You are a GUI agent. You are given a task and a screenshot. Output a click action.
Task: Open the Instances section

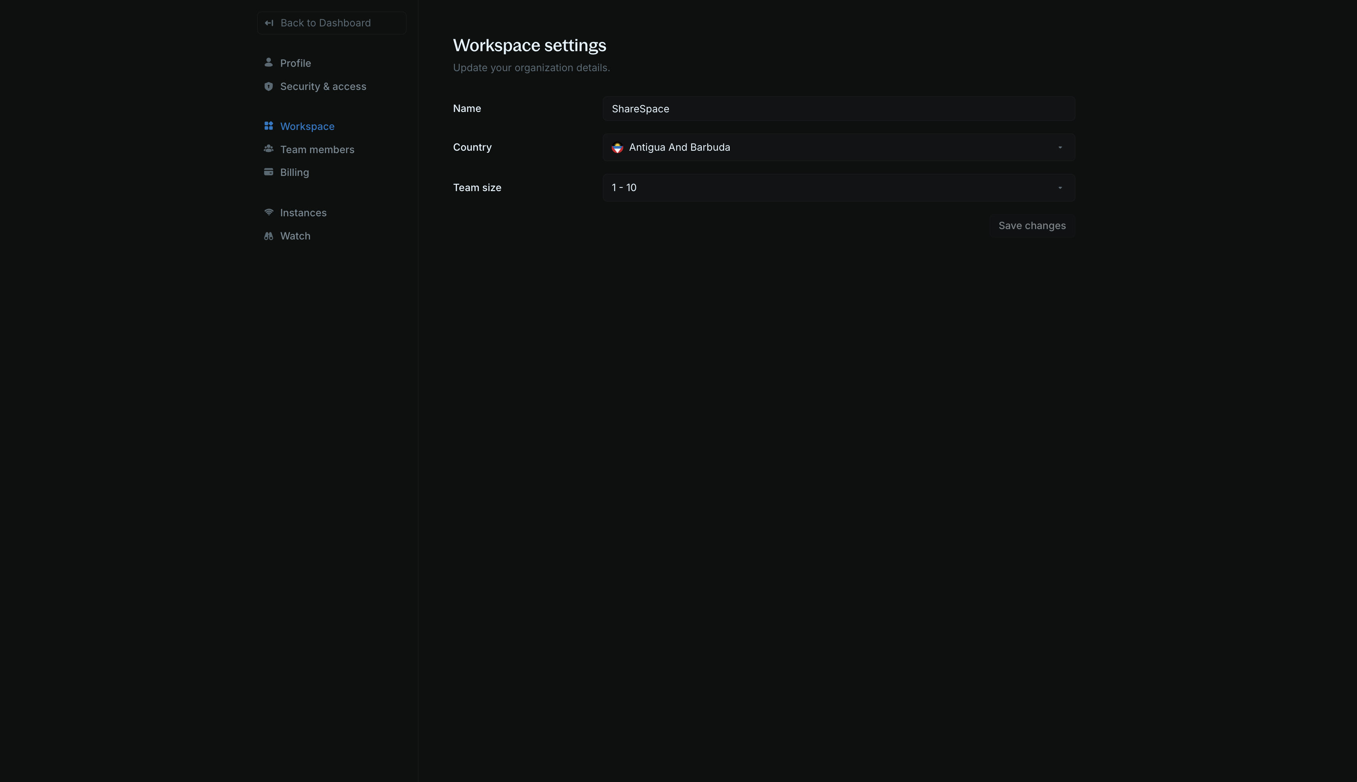pyautogui.click(x=303, y=212)
